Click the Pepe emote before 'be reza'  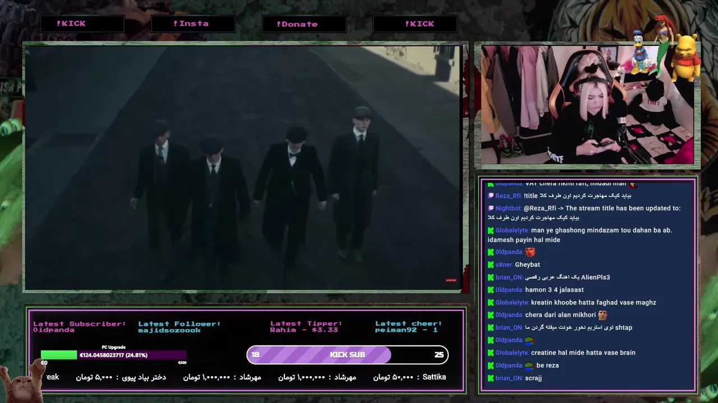click(x=530, y=365)
